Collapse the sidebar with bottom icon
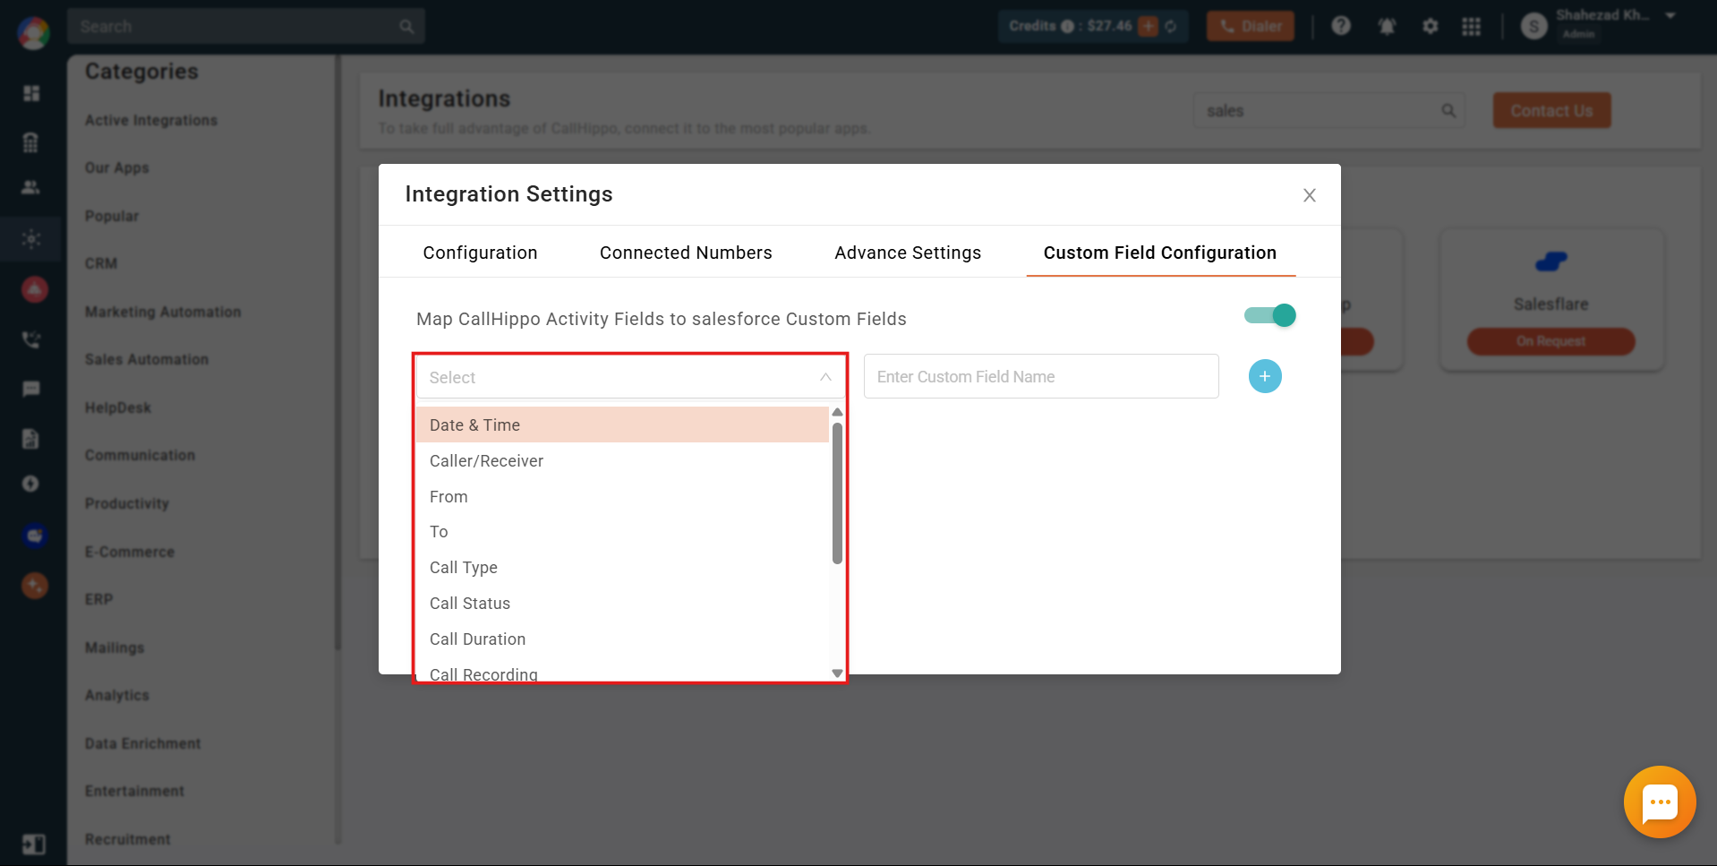Image resolution: width=1717 pixels, height=866 pixels. (33, 844)
